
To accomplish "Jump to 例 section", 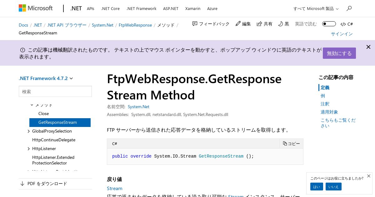I will coord(323,96).
